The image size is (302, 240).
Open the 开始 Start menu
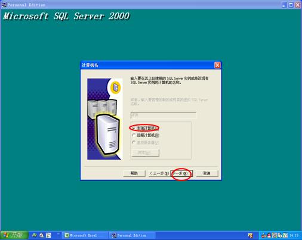point(14,235)
